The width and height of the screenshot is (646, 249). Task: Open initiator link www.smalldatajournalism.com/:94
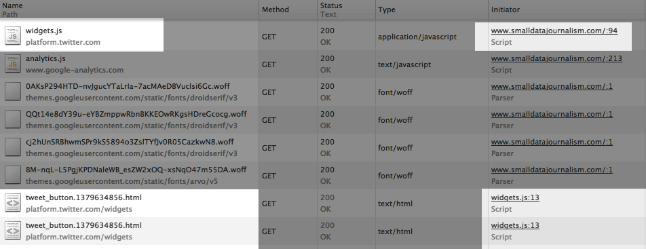tap(554, 31)
